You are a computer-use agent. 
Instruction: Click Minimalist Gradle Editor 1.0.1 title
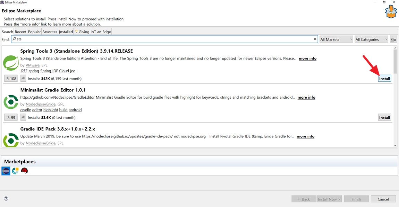pyautogui.click(x=53, y=90)
